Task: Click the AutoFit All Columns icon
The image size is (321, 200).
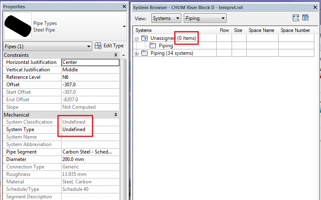Action: click(296, 18)
